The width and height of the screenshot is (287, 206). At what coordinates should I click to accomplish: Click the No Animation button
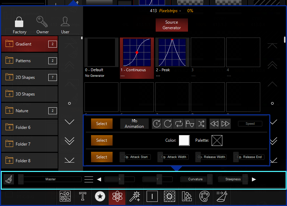134,124
